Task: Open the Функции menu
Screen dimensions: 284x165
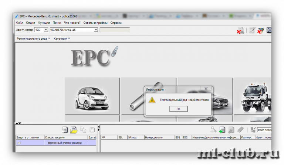Action: click(x=44, y=23)
